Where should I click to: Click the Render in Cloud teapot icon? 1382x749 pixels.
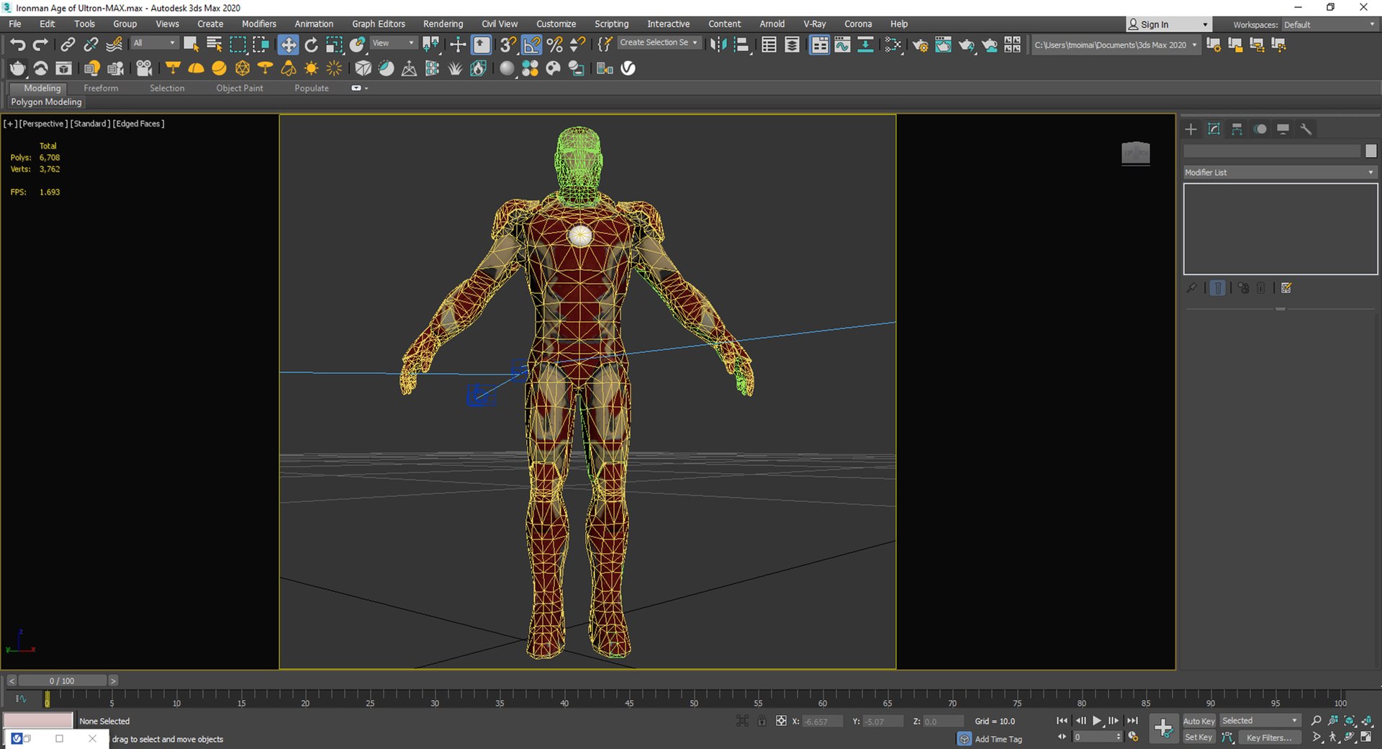[990, 45]
